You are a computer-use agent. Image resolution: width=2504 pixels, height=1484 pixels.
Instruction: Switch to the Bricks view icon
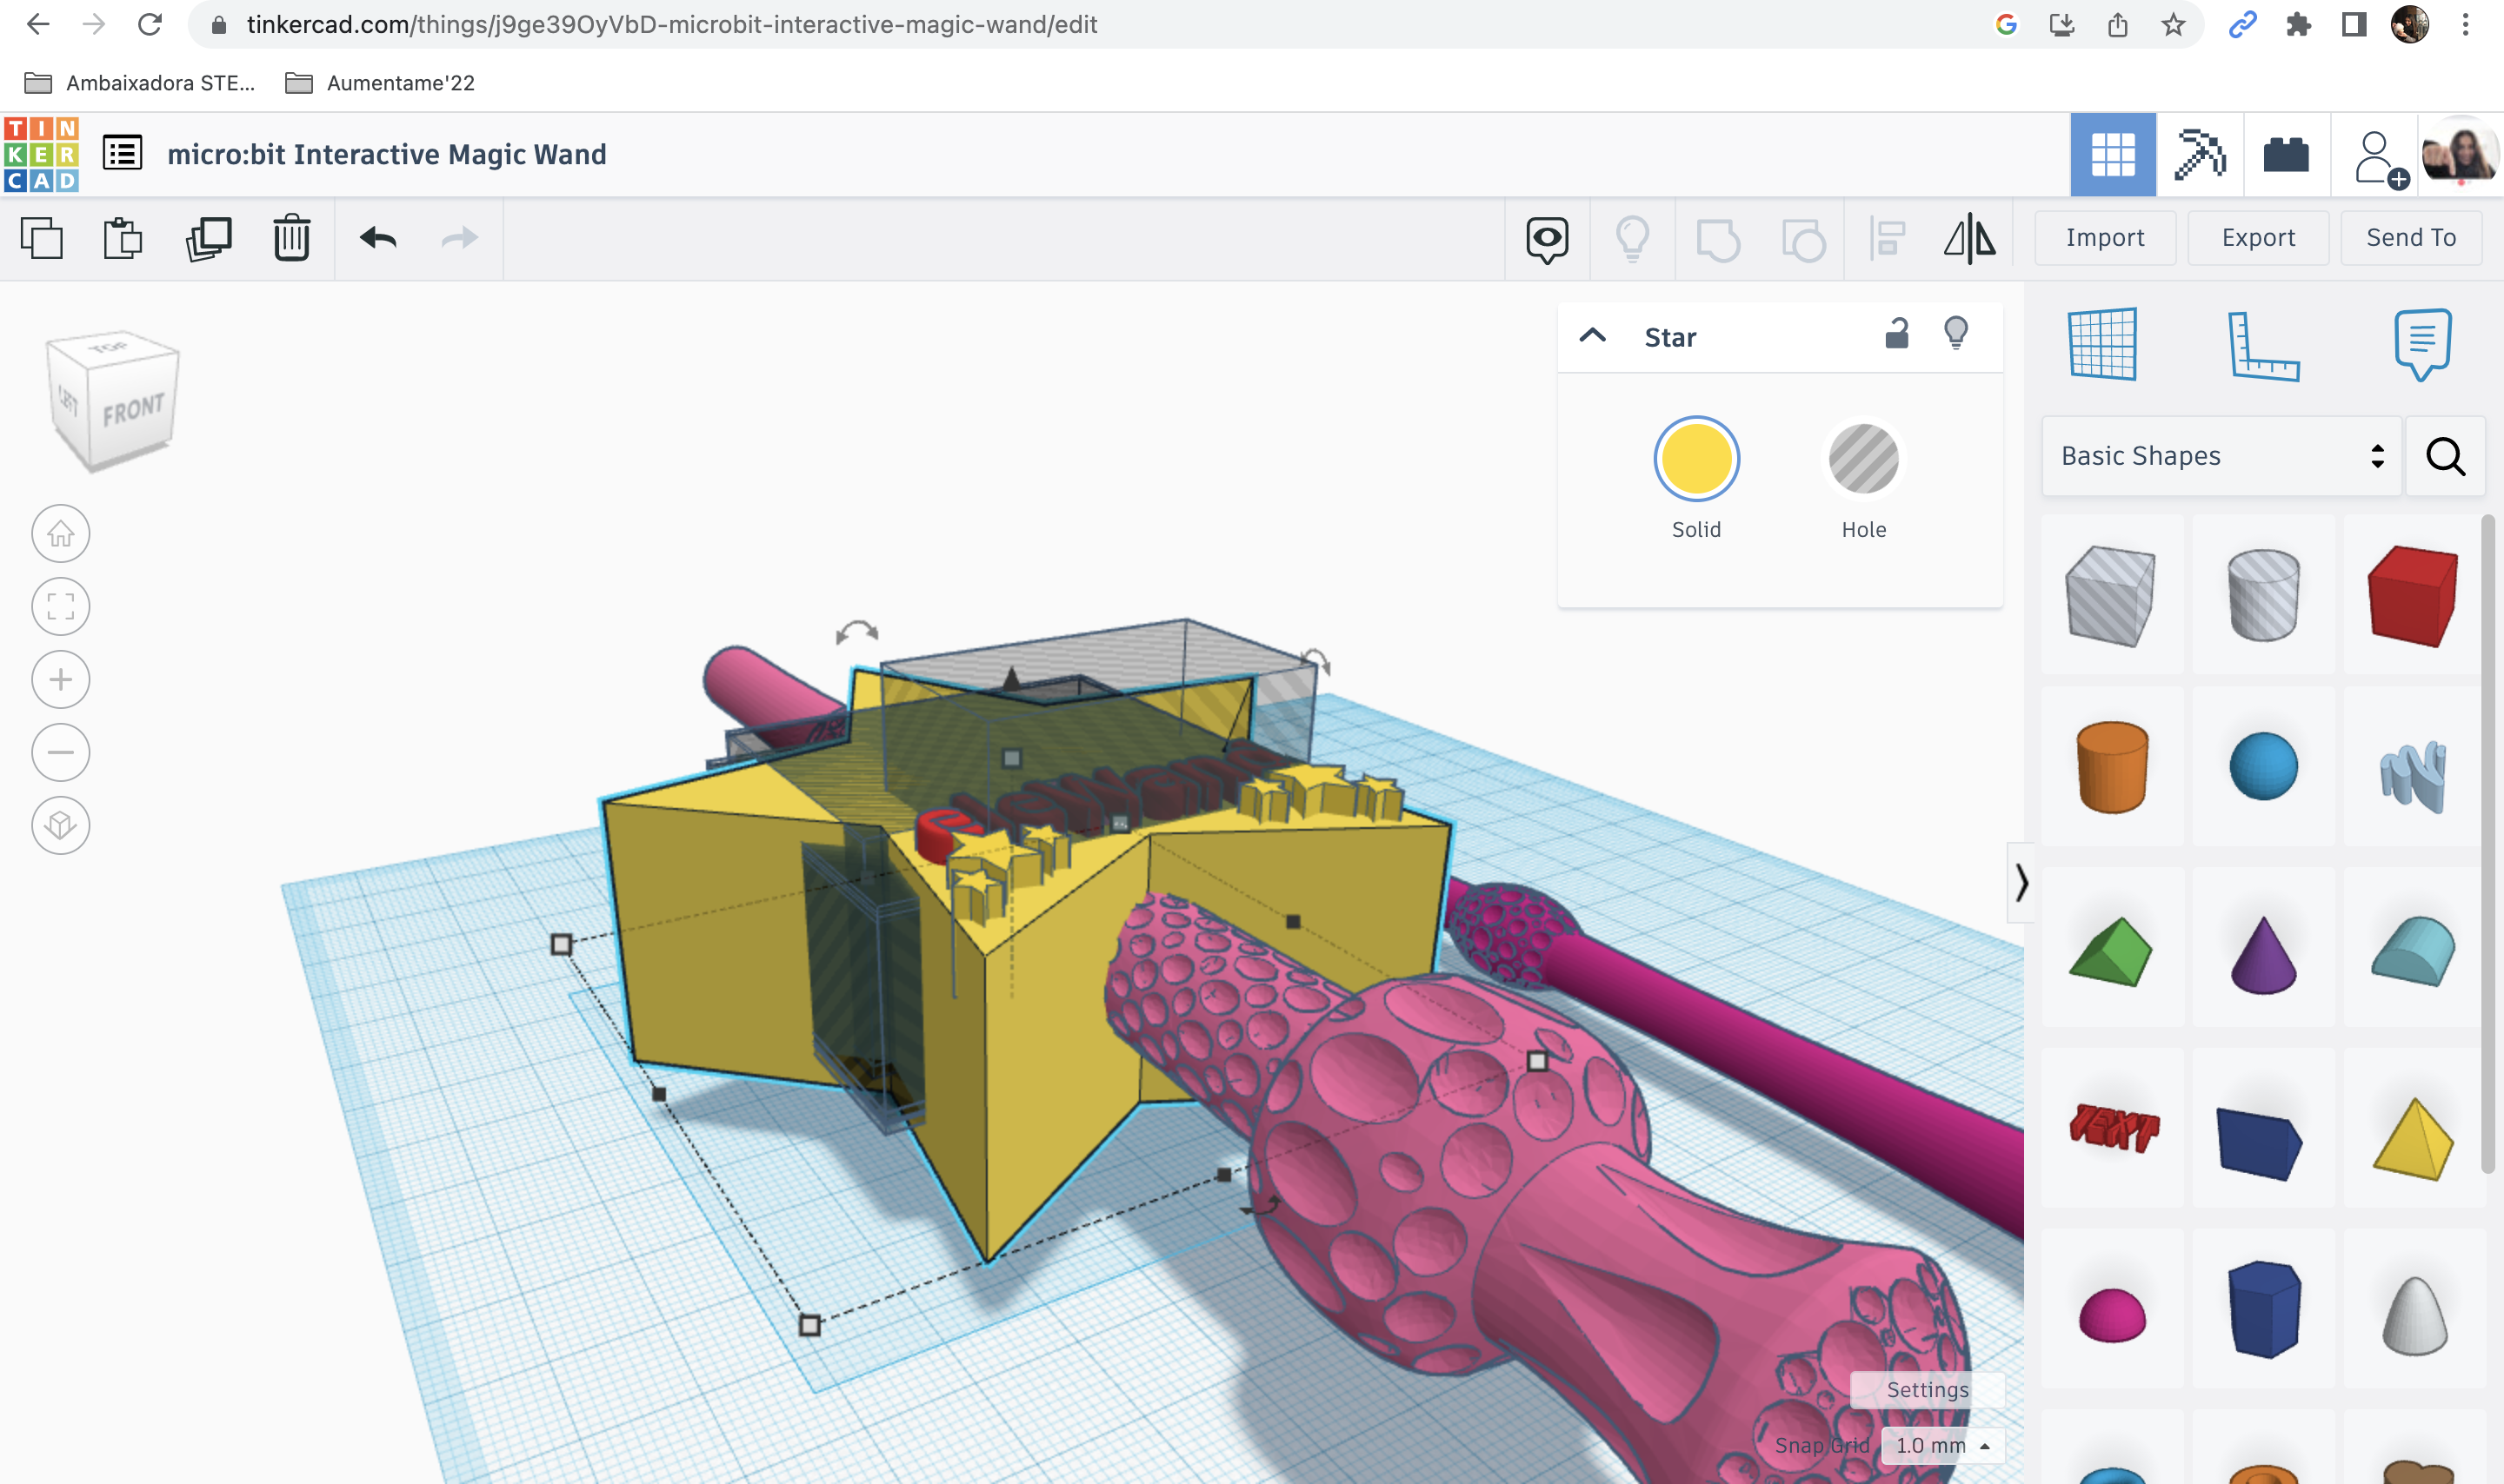(2286, 155)
